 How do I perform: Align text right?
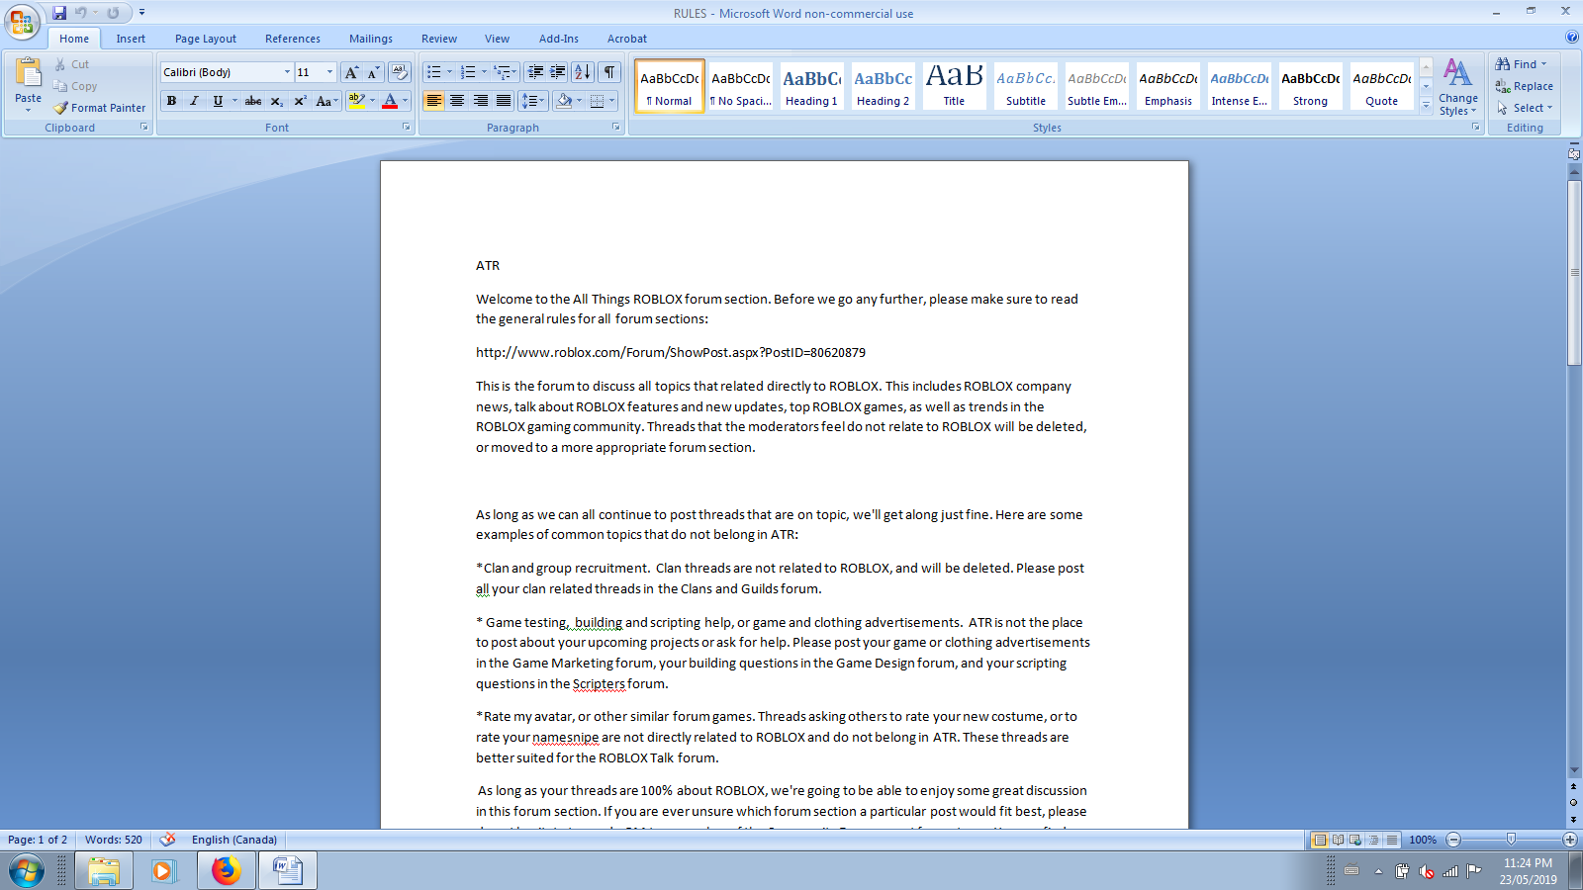[481, 101]
